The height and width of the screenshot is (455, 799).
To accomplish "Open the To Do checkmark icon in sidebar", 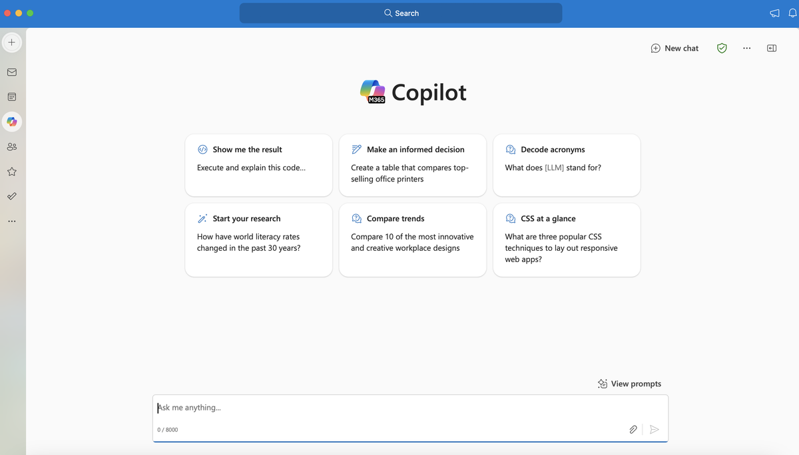I will click(12, 196).
